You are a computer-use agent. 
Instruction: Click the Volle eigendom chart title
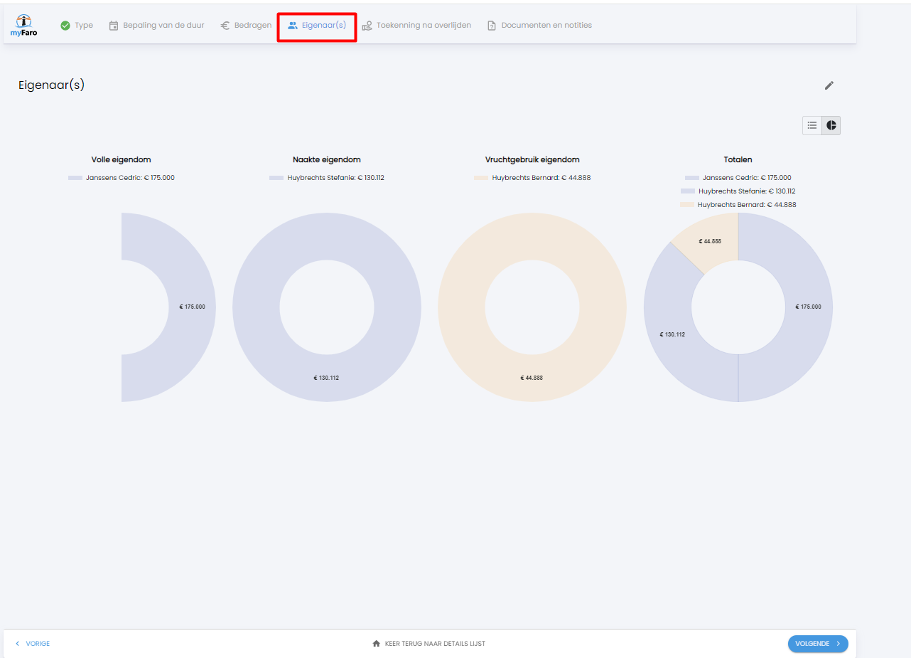click(x=122, y=160)
